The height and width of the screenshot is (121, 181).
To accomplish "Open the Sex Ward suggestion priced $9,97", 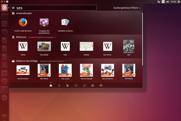I will (44, 72).
